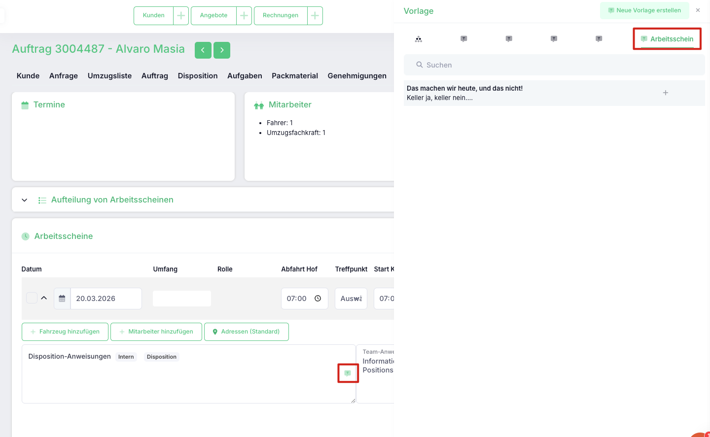Click the 'Umzugsfachkraft: 1' entry
Image resolution: width=710 pixels, height=437 pixels.
(x=296, y=133)
